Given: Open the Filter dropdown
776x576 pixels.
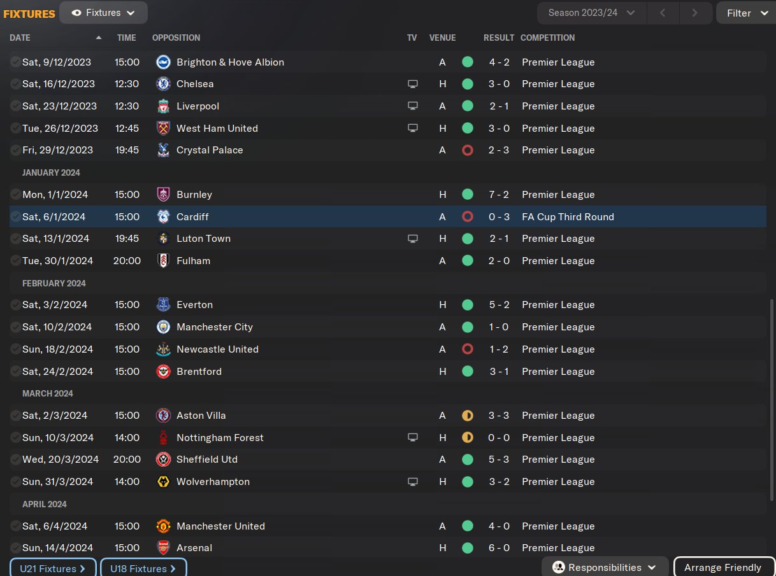Looking at the screenshot, I should pos(746,13).
